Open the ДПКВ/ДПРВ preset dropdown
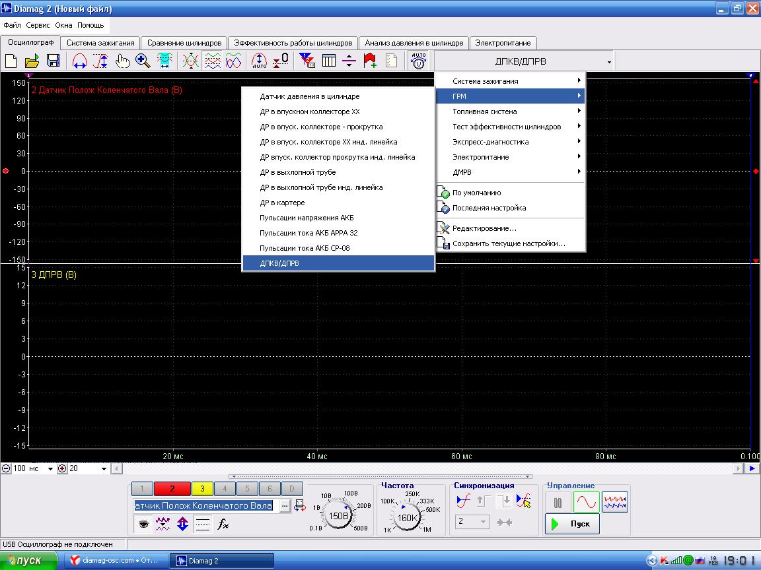Viewport: 761px width, 570px height. point(525,61)
